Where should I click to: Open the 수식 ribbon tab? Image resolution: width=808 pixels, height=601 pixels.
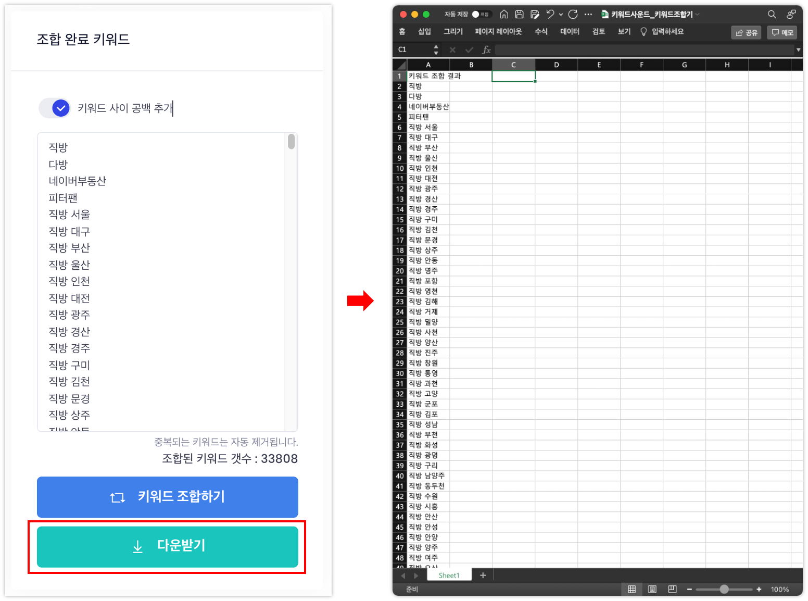[541, 32]
